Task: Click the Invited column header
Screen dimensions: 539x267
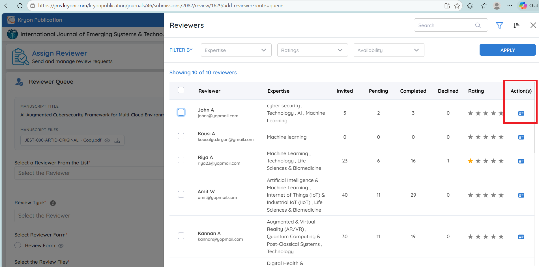Action: point(345,91)
